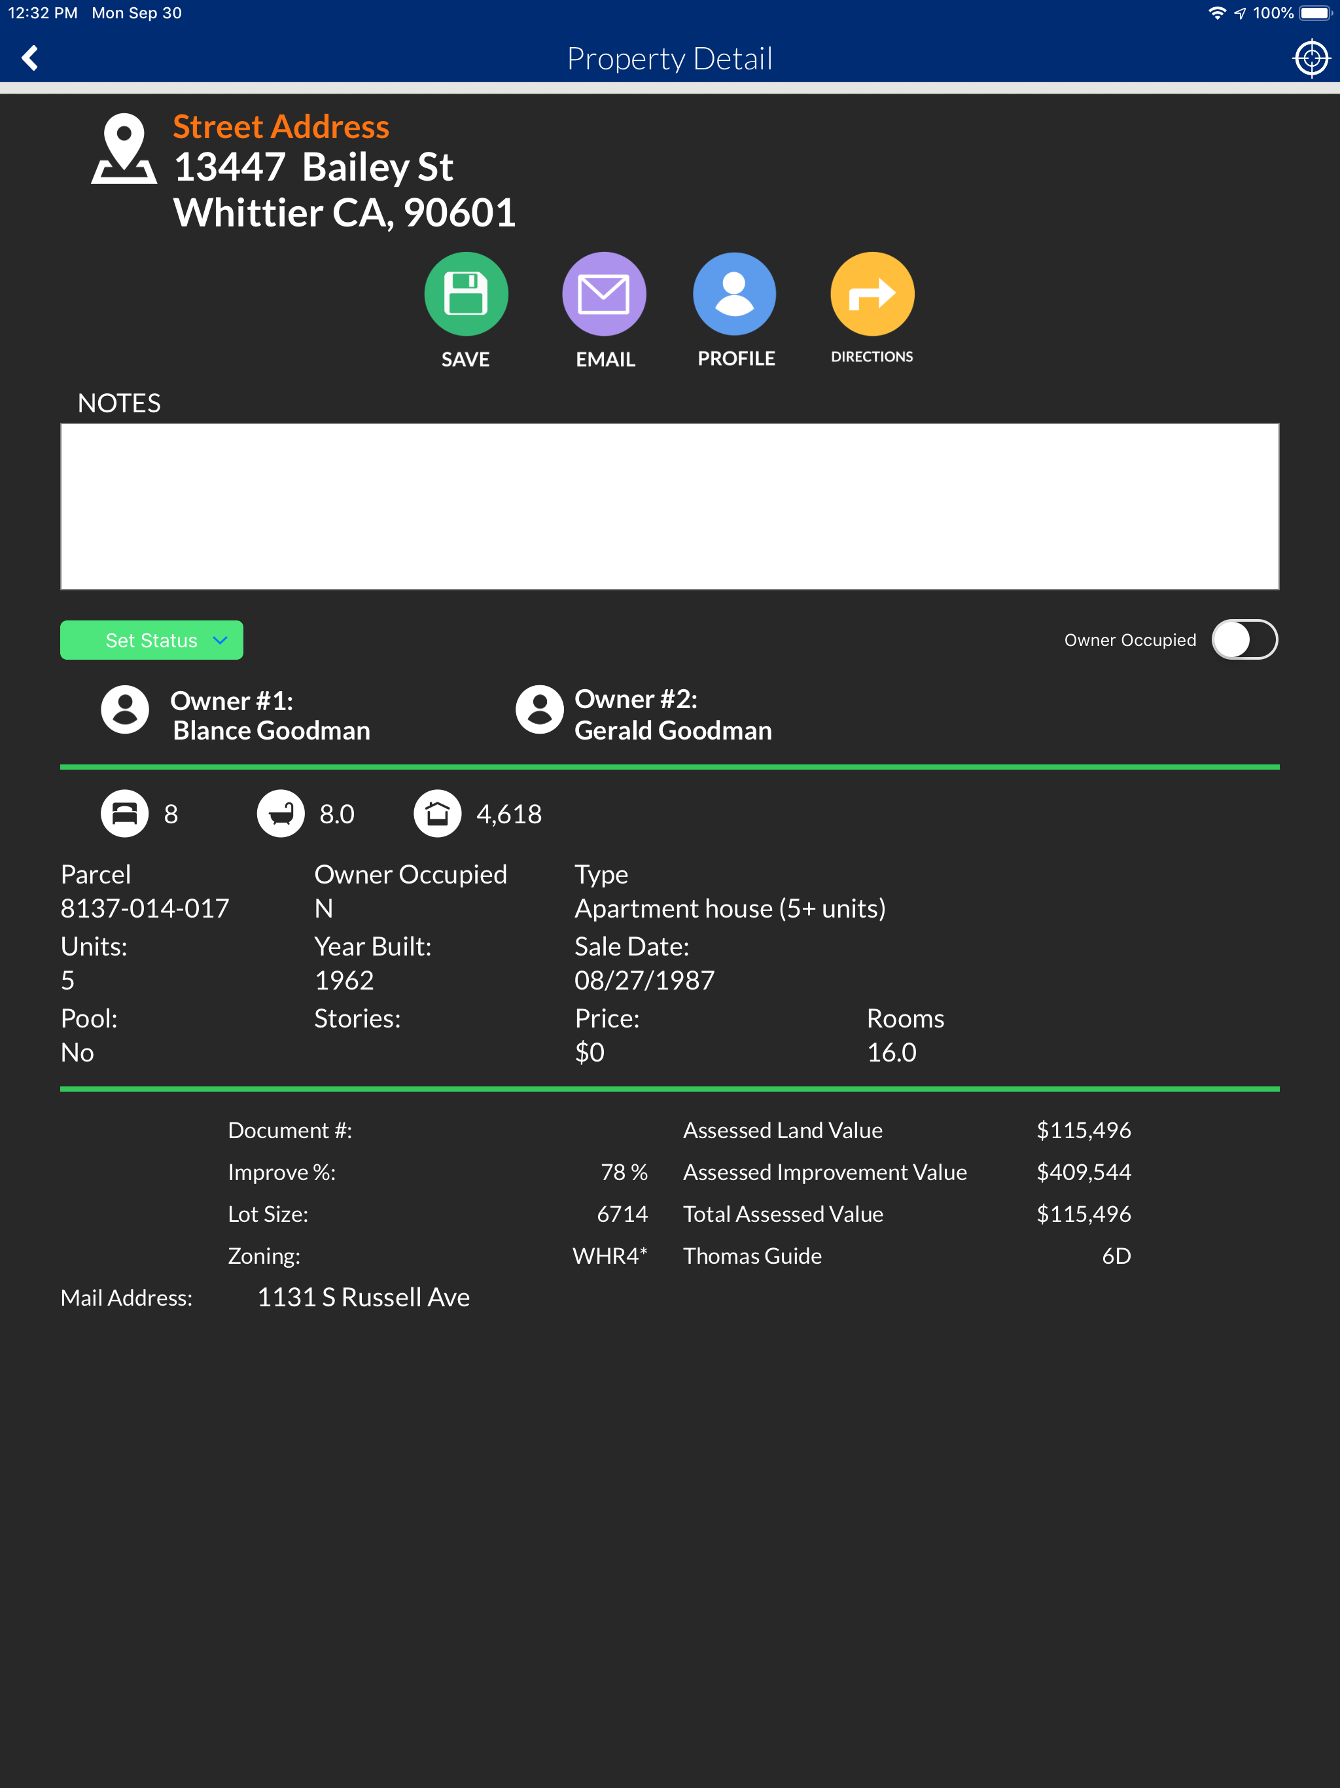Tap parcel number 8137-014-017
Viewport: 1340px width, 1788px height.
145,908
